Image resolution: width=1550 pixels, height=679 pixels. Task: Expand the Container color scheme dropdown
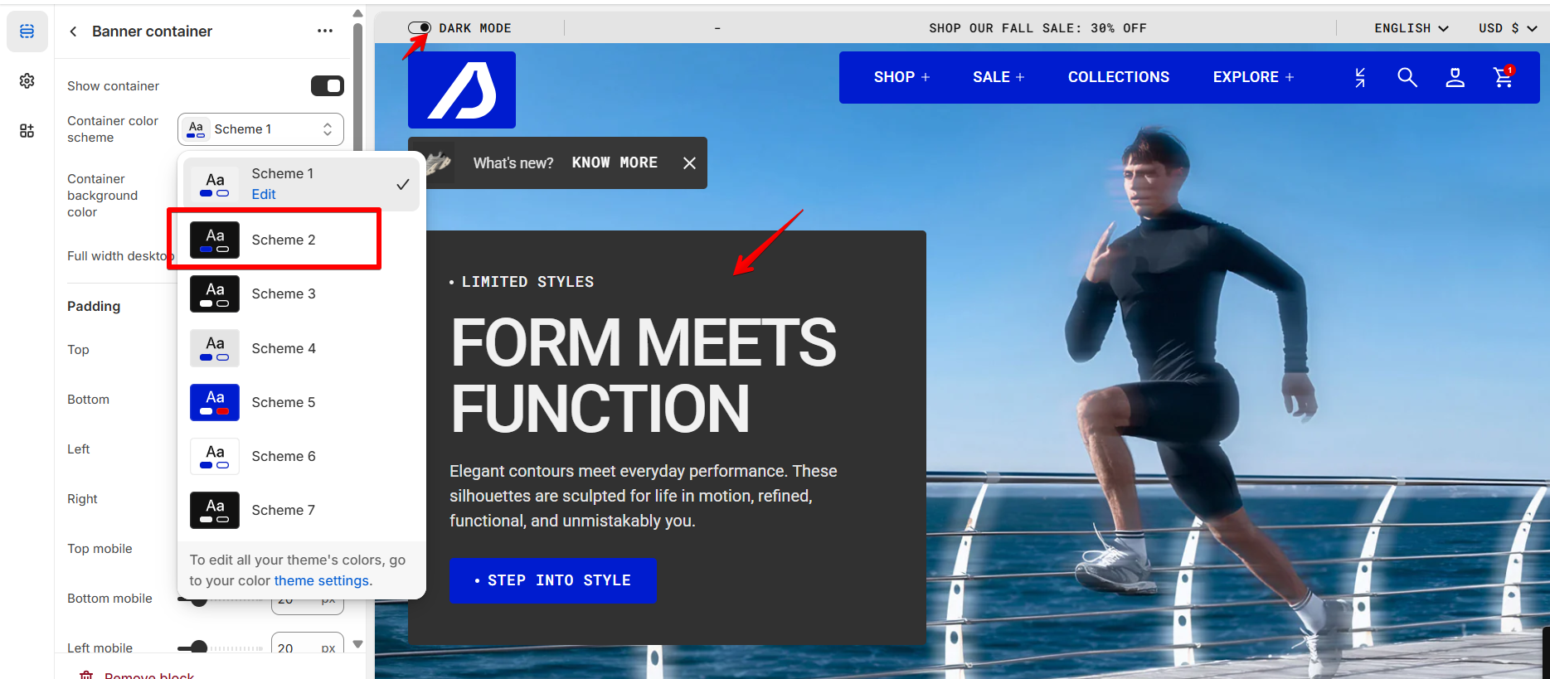260,129
